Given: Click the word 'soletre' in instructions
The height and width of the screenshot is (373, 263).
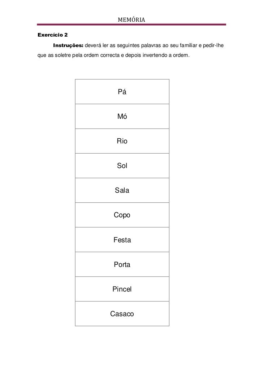Looking at the screenshot, I should pos(62,55).
